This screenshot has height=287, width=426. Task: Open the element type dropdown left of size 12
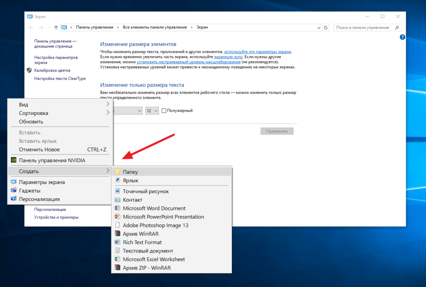[128, 110]
